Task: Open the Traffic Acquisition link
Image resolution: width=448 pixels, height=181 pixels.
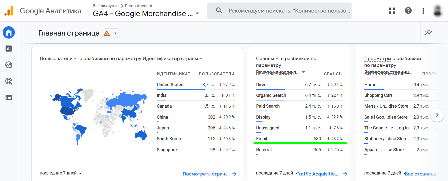Action: pos(318,174)
